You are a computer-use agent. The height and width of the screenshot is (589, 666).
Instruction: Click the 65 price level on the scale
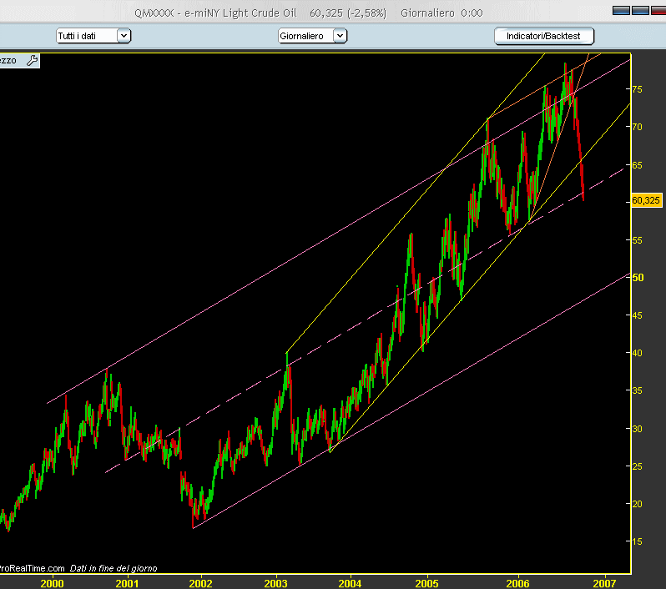(x=637, y=165)
